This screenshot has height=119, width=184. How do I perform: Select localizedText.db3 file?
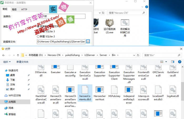pos(158,93)
